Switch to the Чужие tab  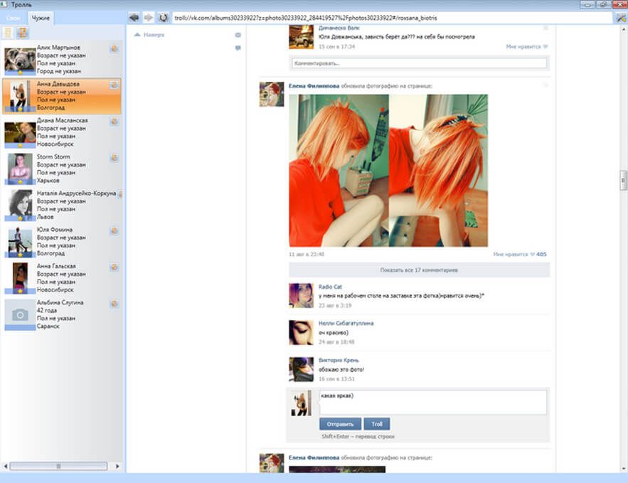point(41,18)
